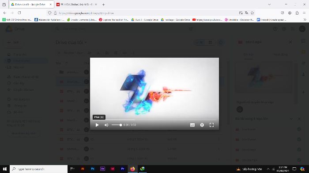Toggle video subtitles captions icon
The width and height of the screenshot is (309, 173).
click(192, 125)
